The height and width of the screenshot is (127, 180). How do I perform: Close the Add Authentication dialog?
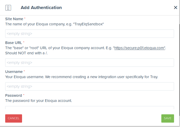click(176, 8)
